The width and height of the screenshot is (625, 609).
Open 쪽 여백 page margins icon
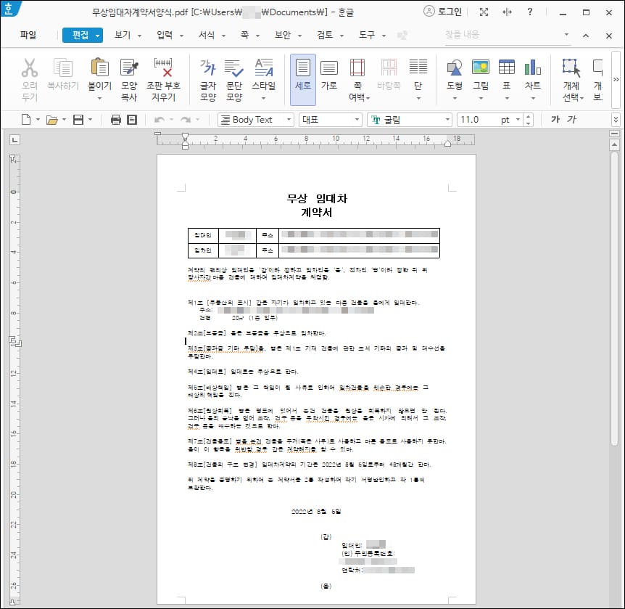coord(357,67)
